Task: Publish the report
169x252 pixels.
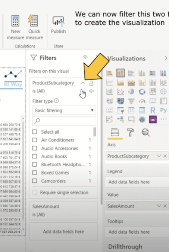Action: click(58, 25)
